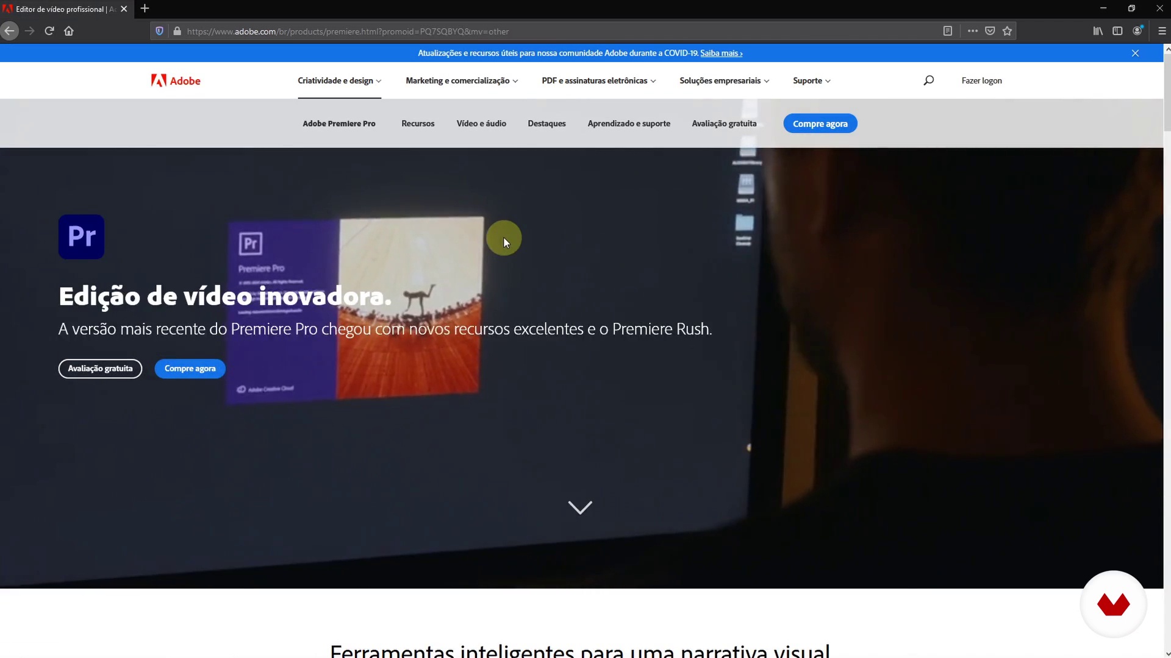
Task: Expand Soluções empresariais menu
Action: 725,80
